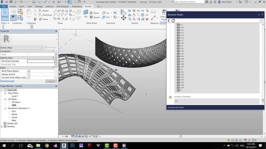Click the Measure between two references tool
This screenshot has height=149, width=266.
tap(153, 17)
